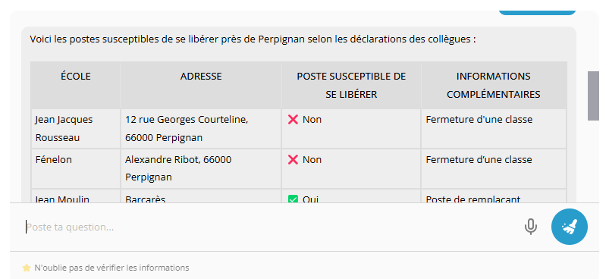Click the '12 rue Georges Courteline' address cell
Viewport: 609px width, 279px height.
pos(201,128)
